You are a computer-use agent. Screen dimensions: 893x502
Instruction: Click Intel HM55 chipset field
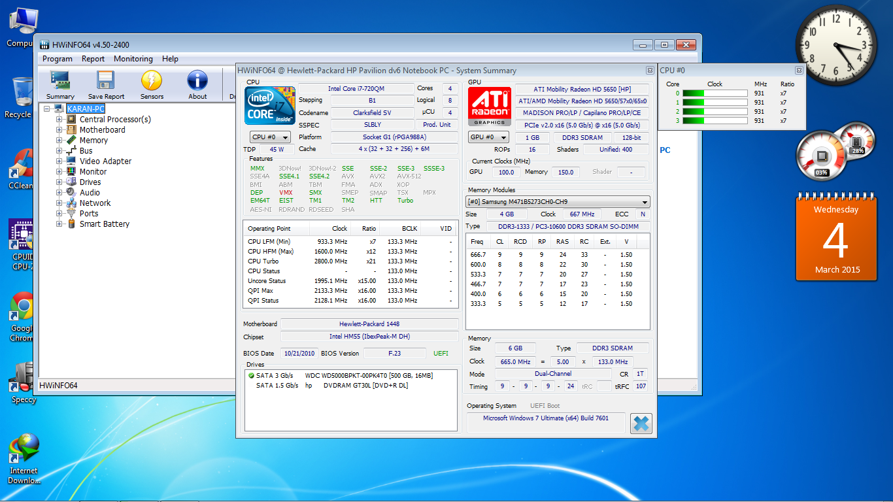pyautogui.click(x=369, y=336)
